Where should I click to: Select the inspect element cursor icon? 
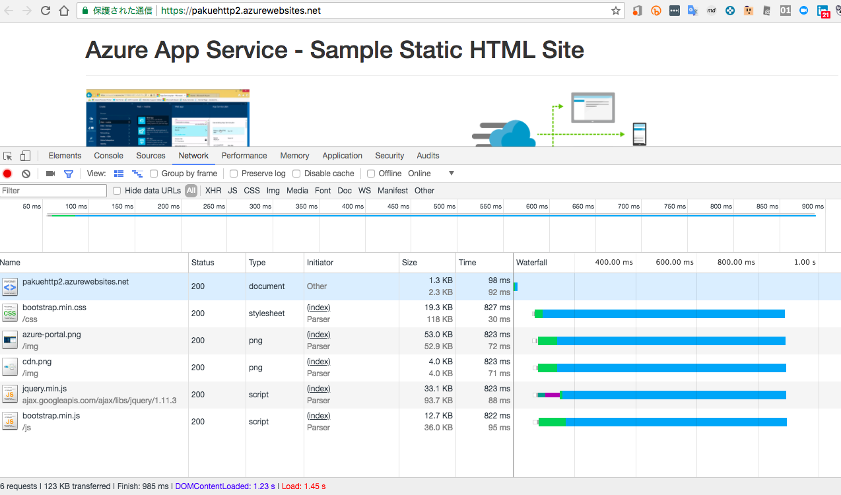coord(8,156)
